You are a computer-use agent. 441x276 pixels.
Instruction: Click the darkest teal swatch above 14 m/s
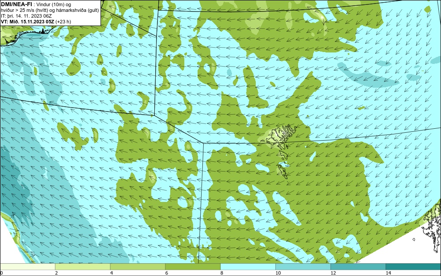point(414,267)
